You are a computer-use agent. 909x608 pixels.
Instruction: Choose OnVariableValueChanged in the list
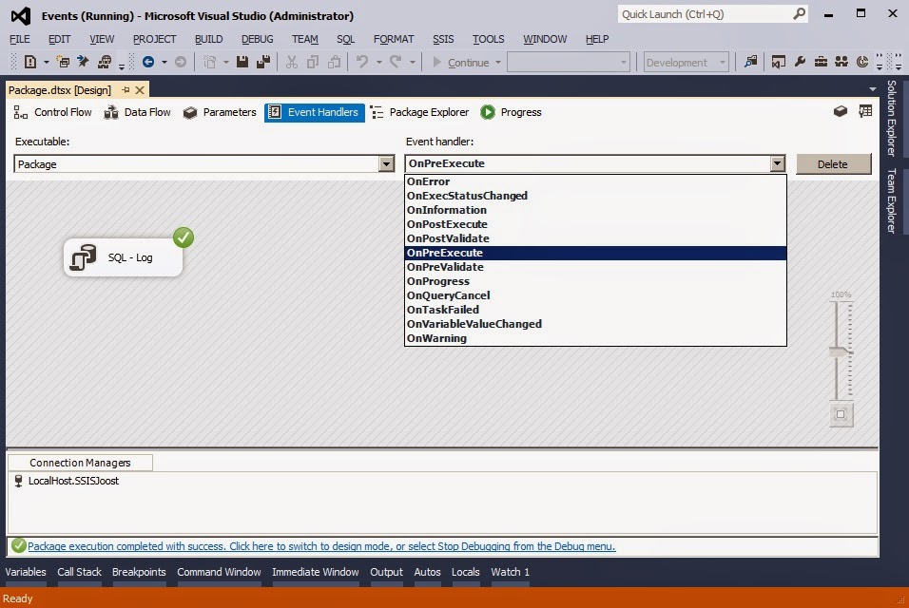[x=595, y=324]
